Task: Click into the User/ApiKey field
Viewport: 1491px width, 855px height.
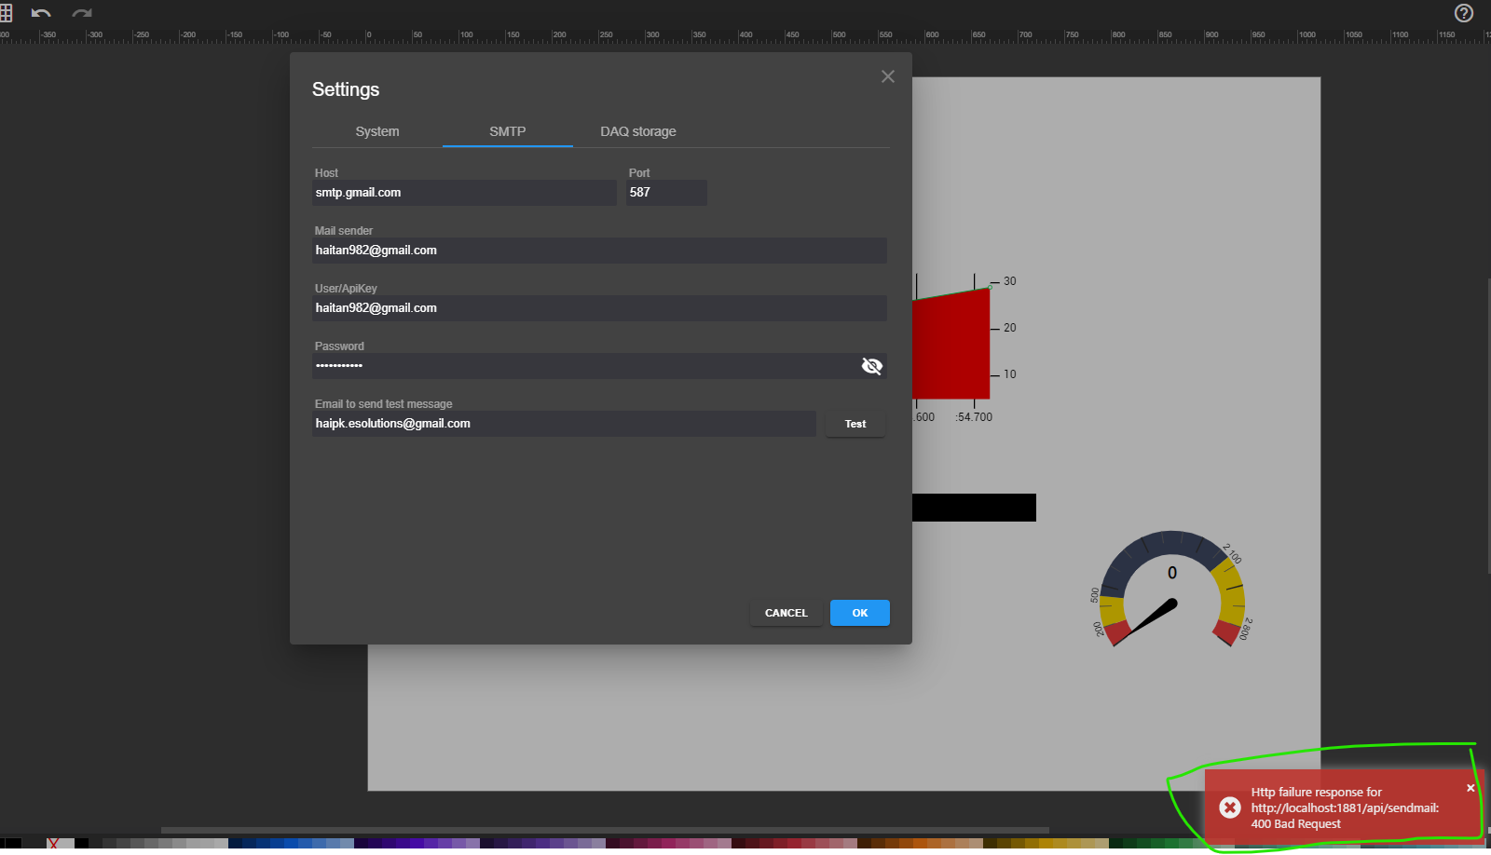Action: coord(599,308)
